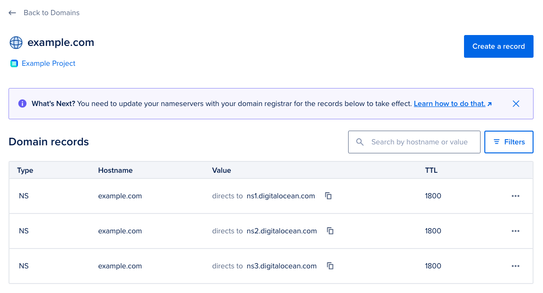The width and height of the screenshot is (543, 293).
Task: Navigate back to Domains
Action: (x=51, y=13)
